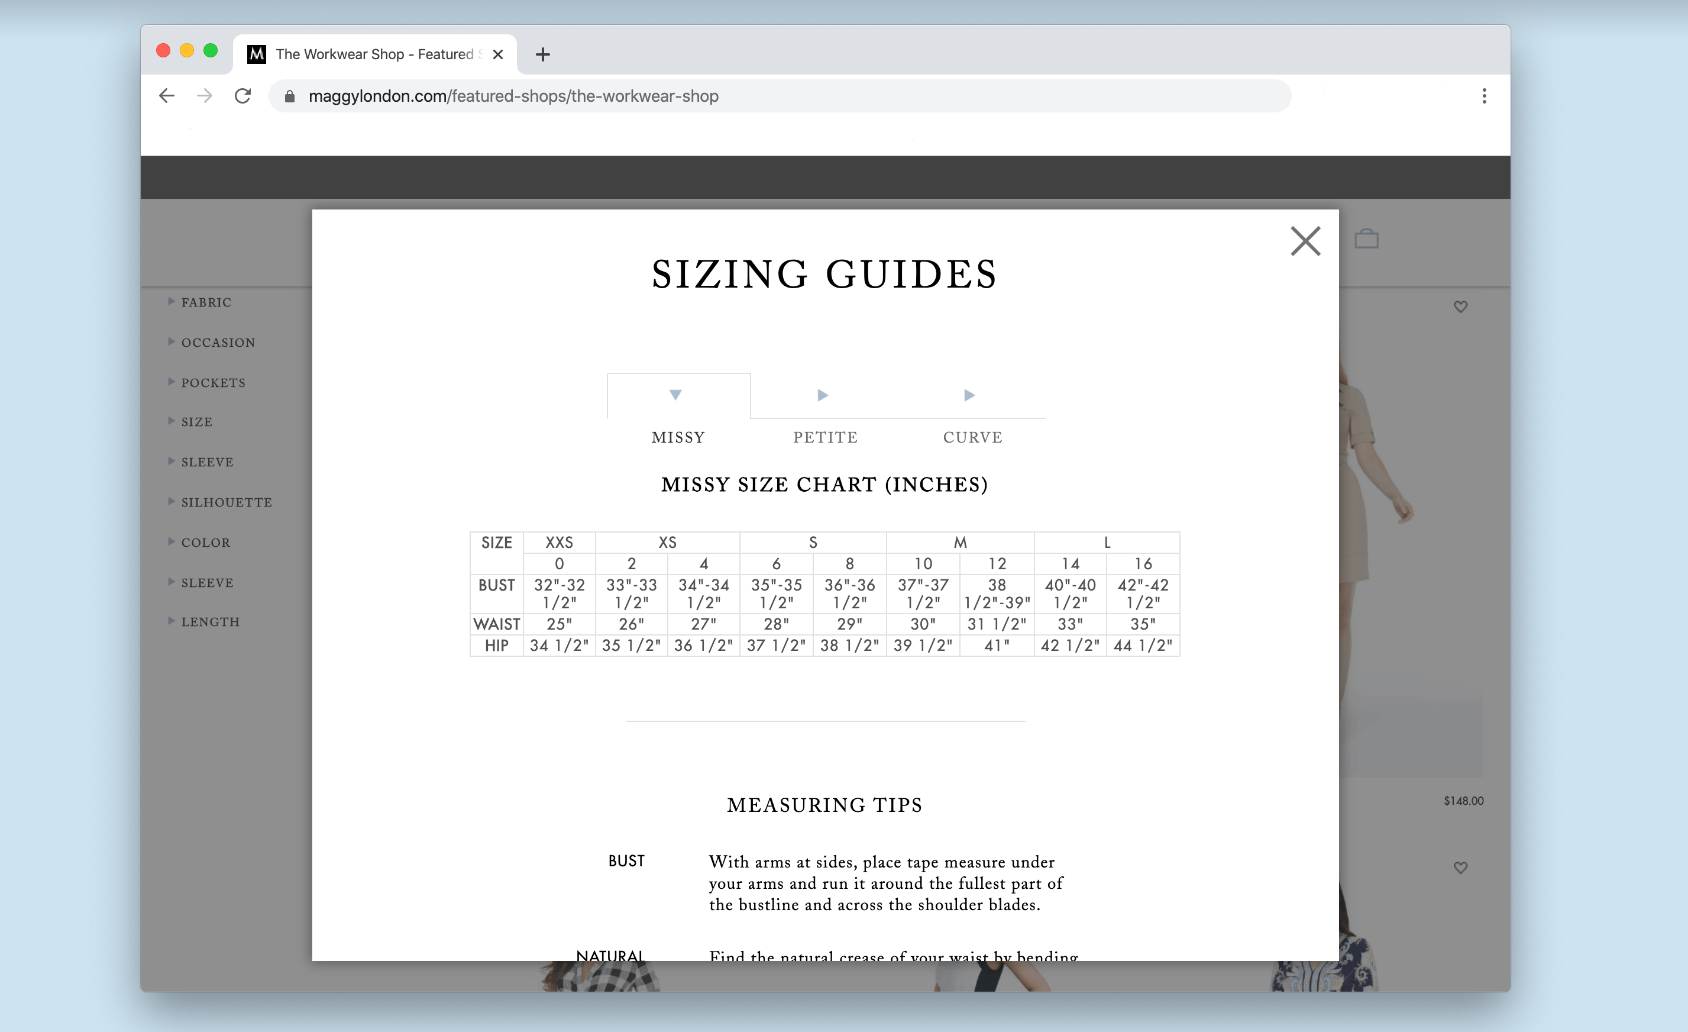Expand the OCCASION filter
Viewport: 1688px width, 1032px height.
pyautogui.click(x=211, y=343)
